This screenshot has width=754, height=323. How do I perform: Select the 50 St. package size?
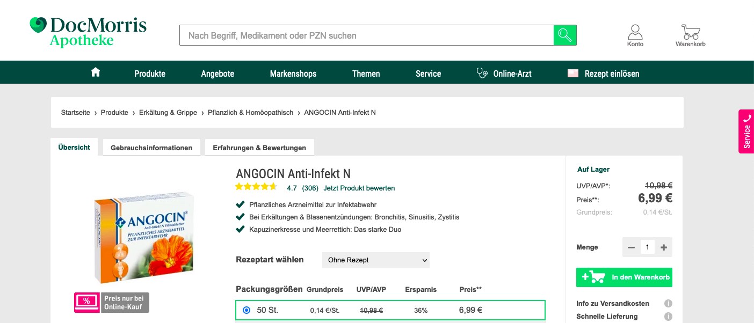click(247, 310)
